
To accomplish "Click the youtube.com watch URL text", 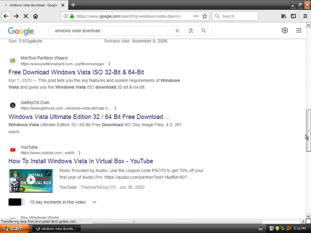I will coord(47,153).
